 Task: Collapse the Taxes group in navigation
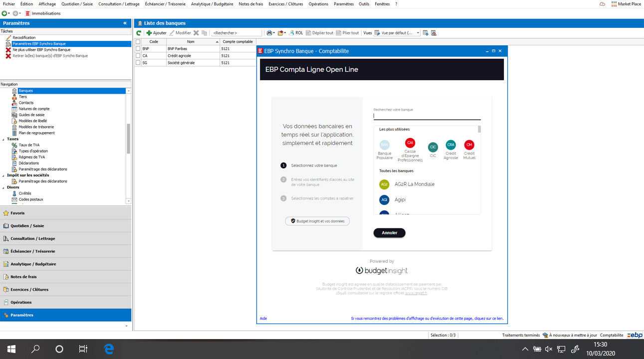(x=3, y=139)
